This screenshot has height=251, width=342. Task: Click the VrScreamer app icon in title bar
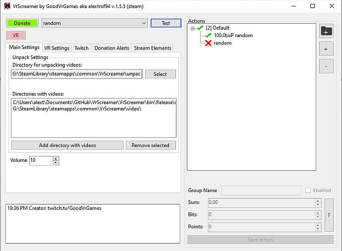point(7,6)
